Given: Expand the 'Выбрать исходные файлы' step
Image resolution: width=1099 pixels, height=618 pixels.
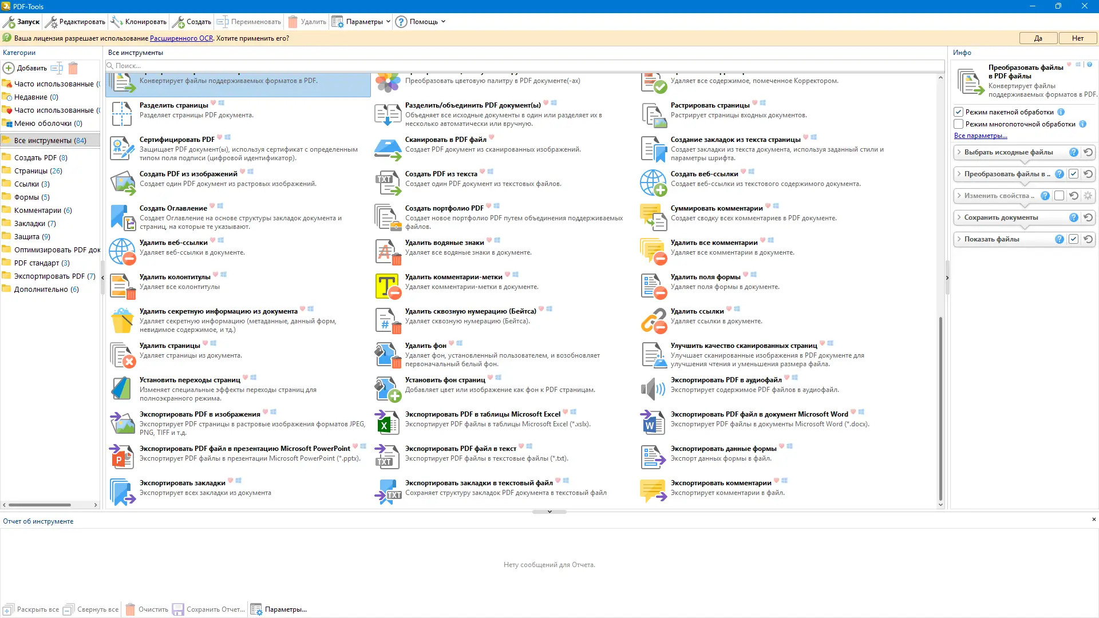Looking at the screenshot, I should click(959, 152).
